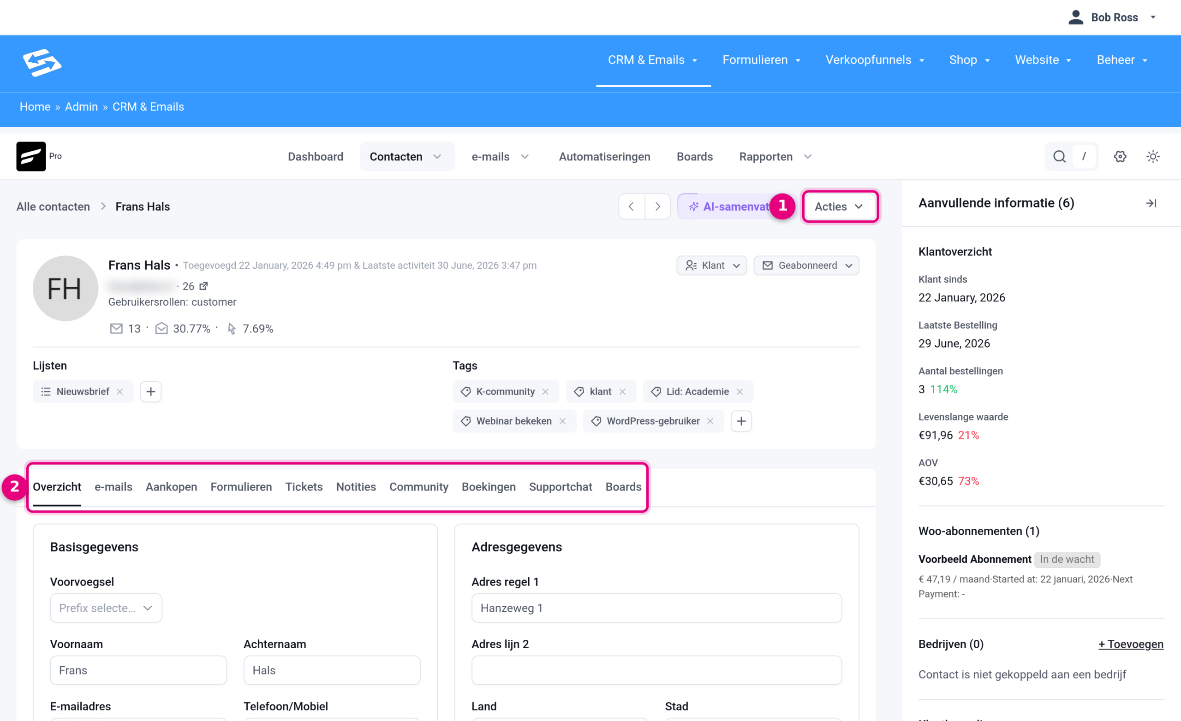Add a new tag with plus button
This screenshot has height=721, width=1181.
[x=741, y=420]
